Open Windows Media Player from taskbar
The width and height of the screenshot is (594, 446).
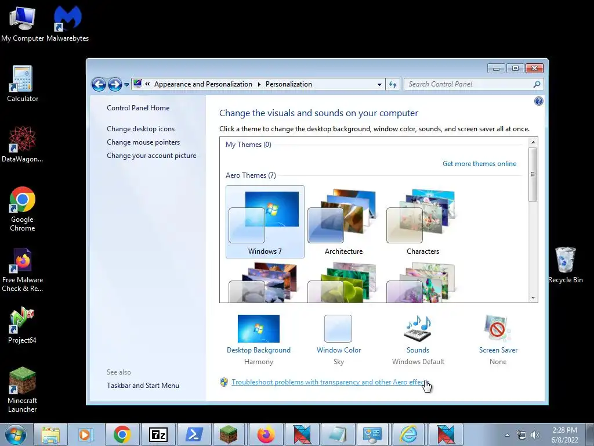pyautogui.click(x=86, y=434)
